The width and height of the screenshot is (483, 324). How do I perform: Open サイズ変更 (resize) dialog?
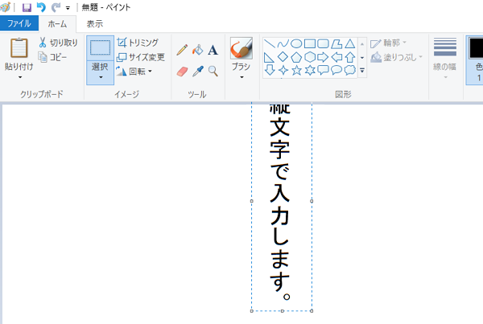tap(140, 57)
